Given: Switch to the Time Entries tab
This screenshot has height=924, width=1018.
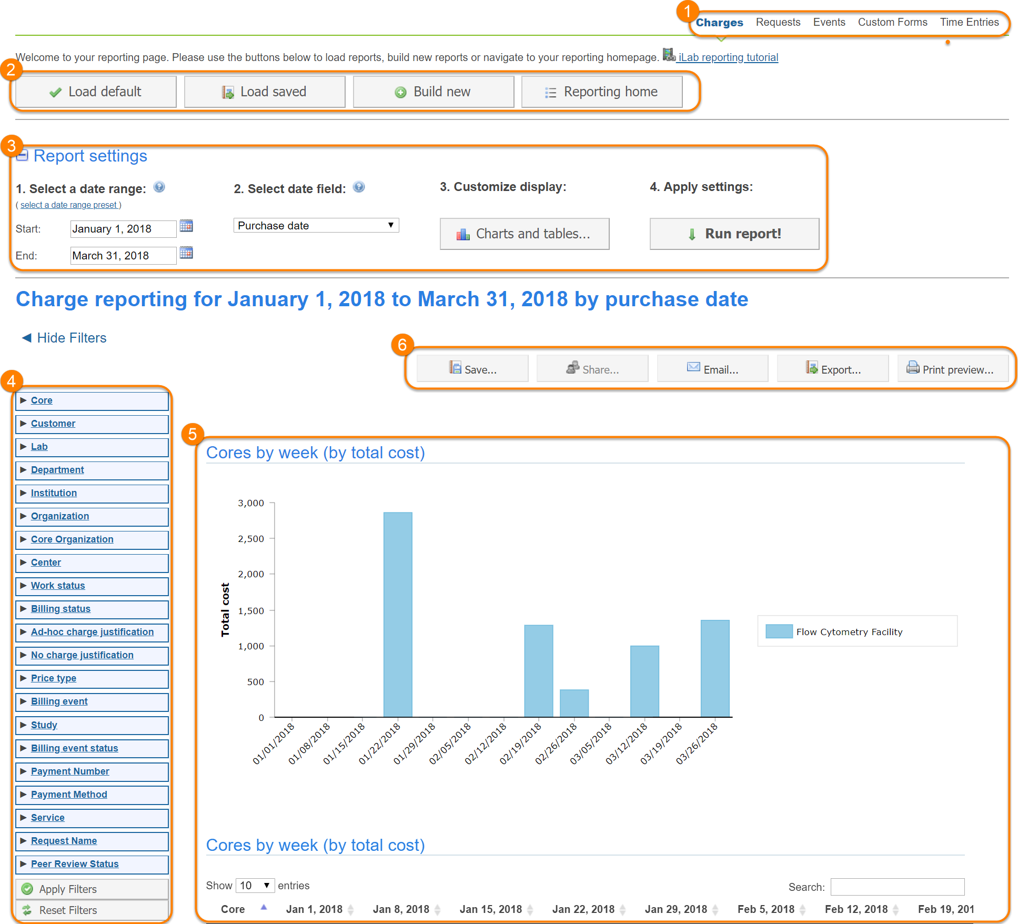Looking at the screenshot, I should click(969, 22).
